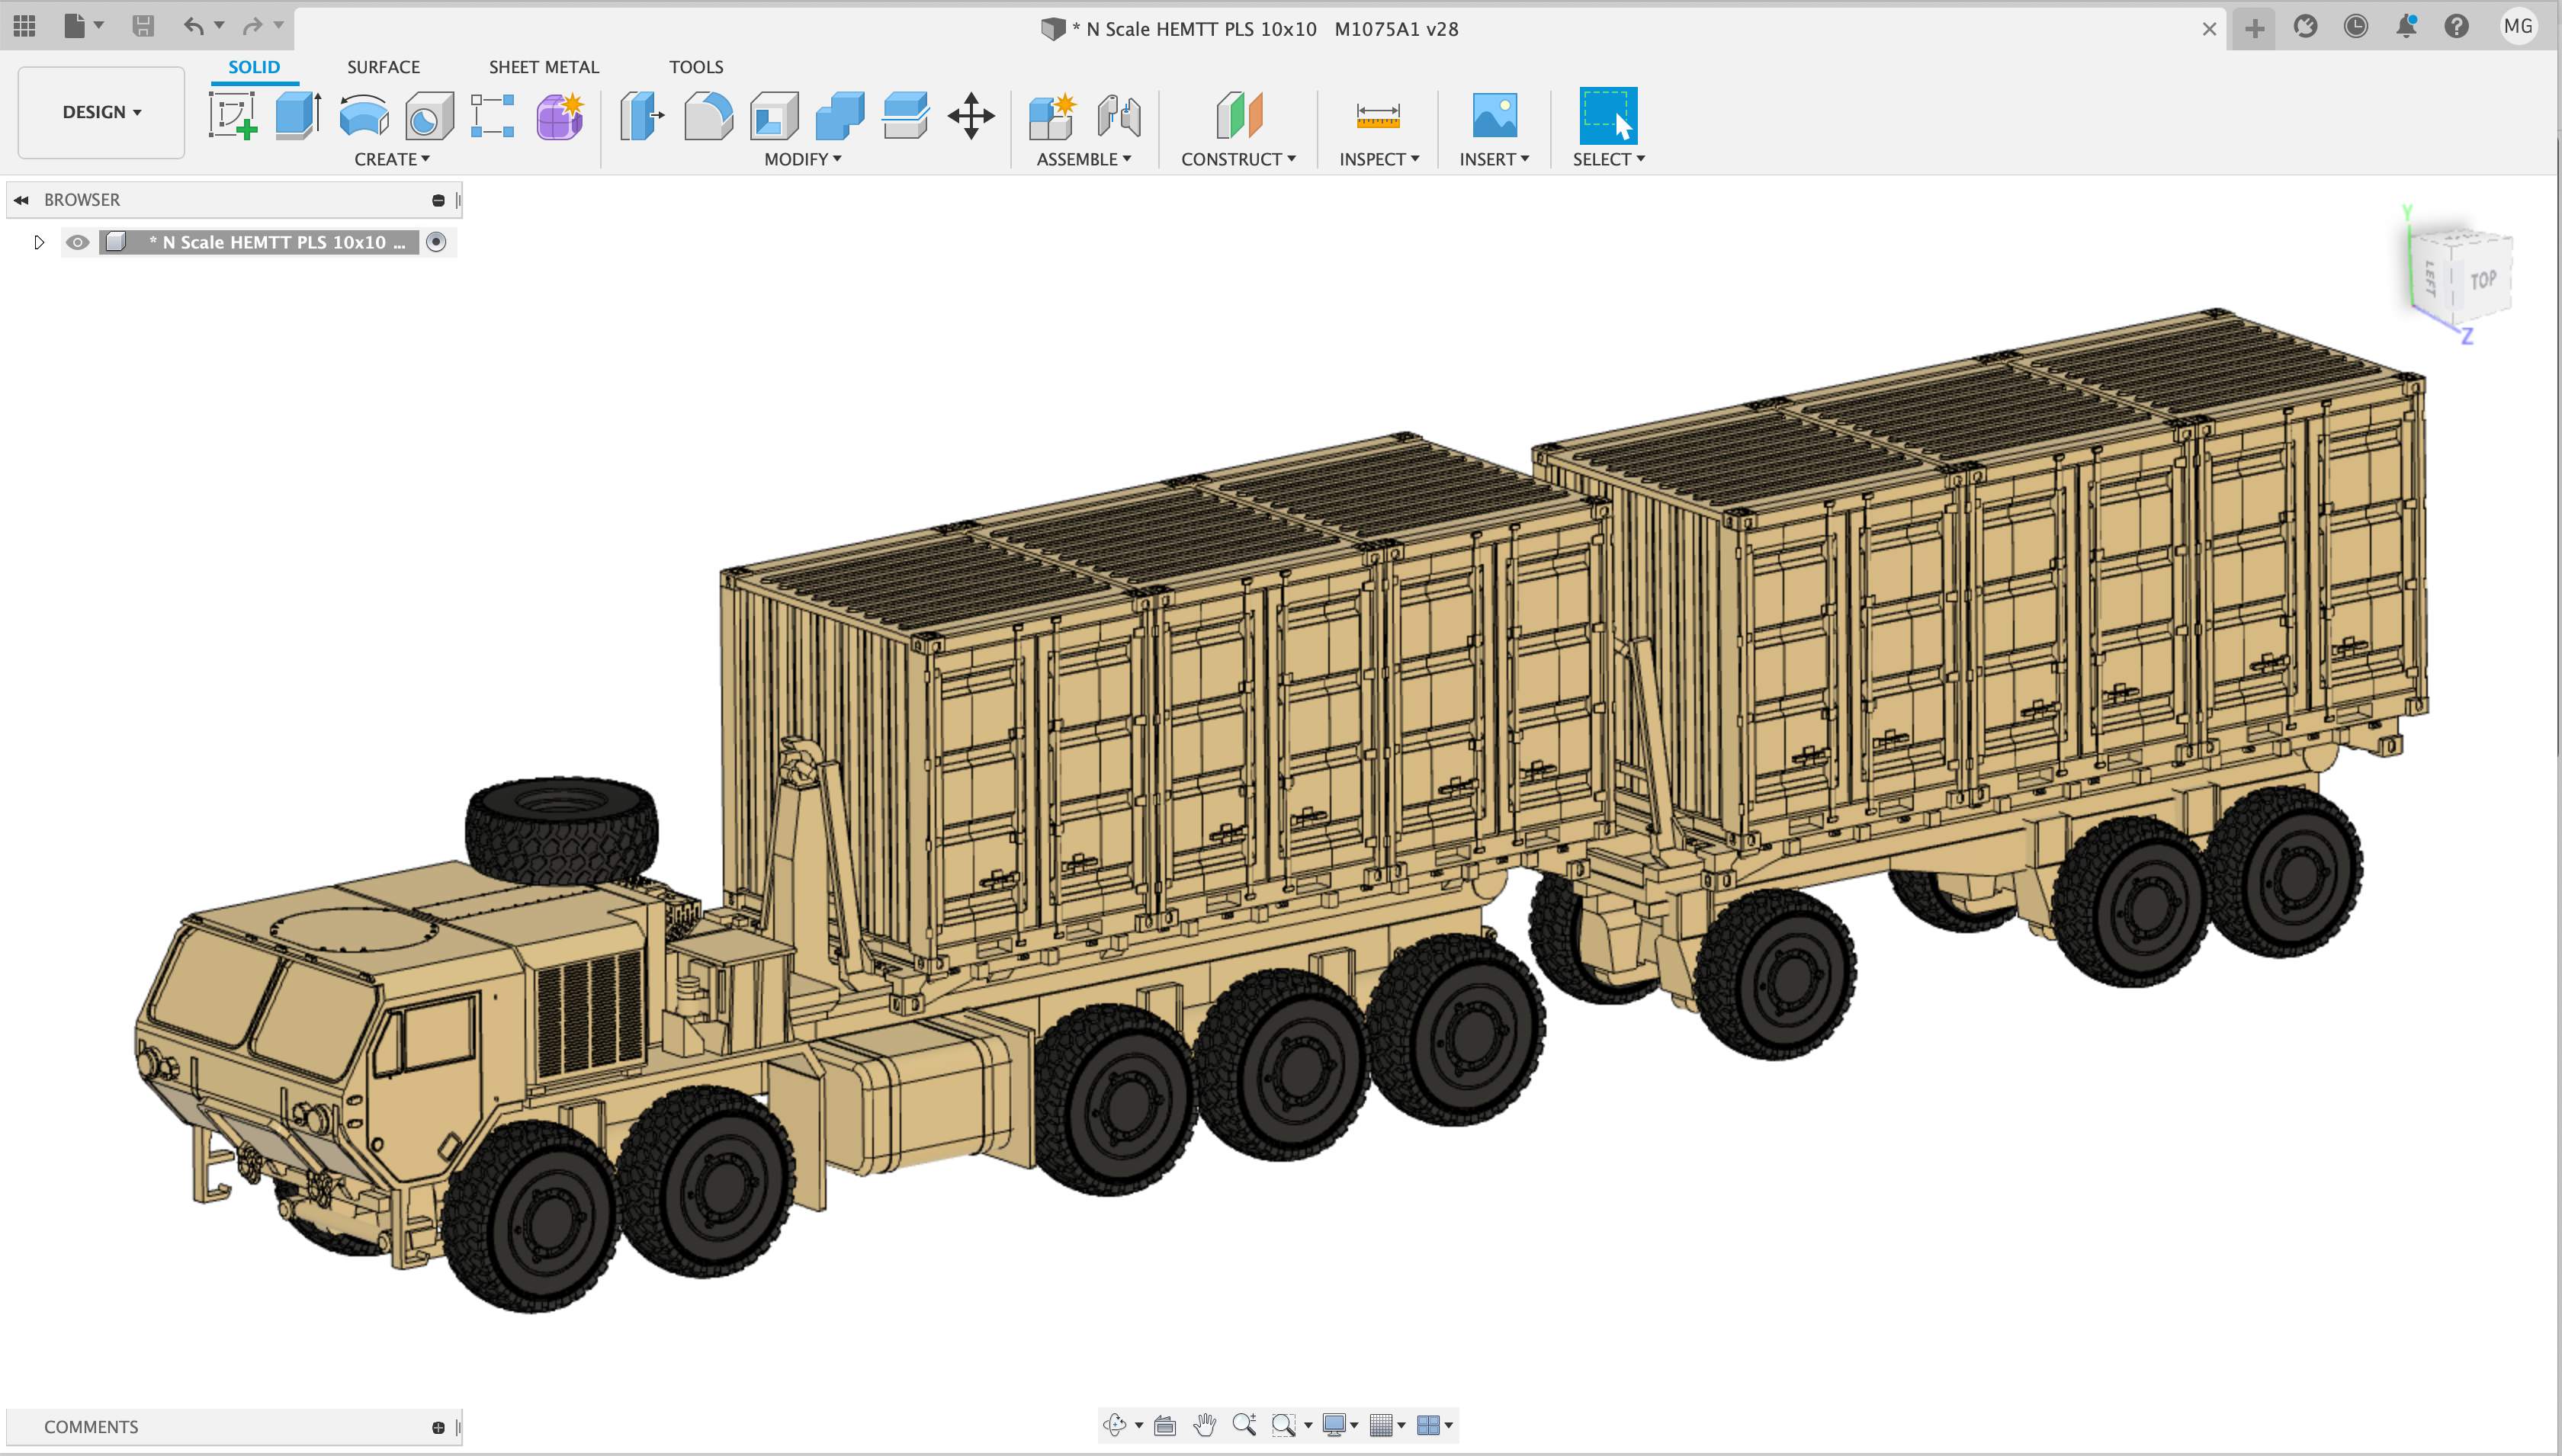Click the TOP face of view cube
The height and width of the screenshot is (1456, 2562).
coord(2481,280)
